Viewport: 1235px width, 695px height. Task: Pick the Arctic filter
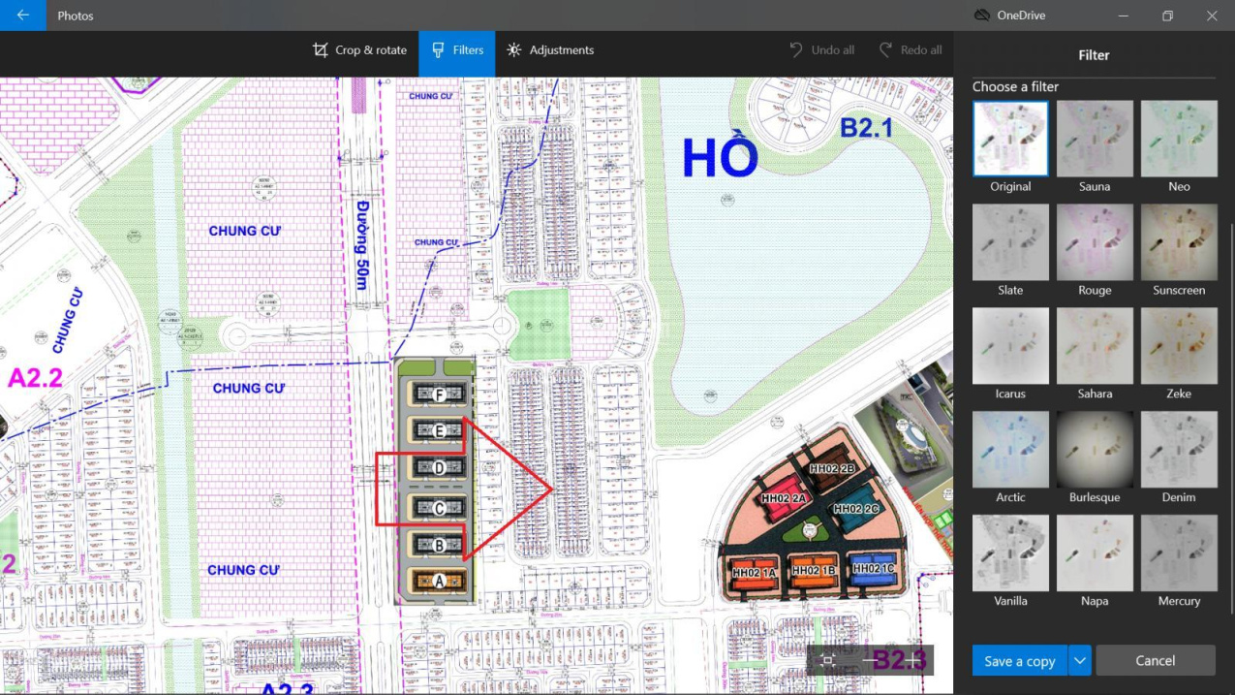(1010, 450)
